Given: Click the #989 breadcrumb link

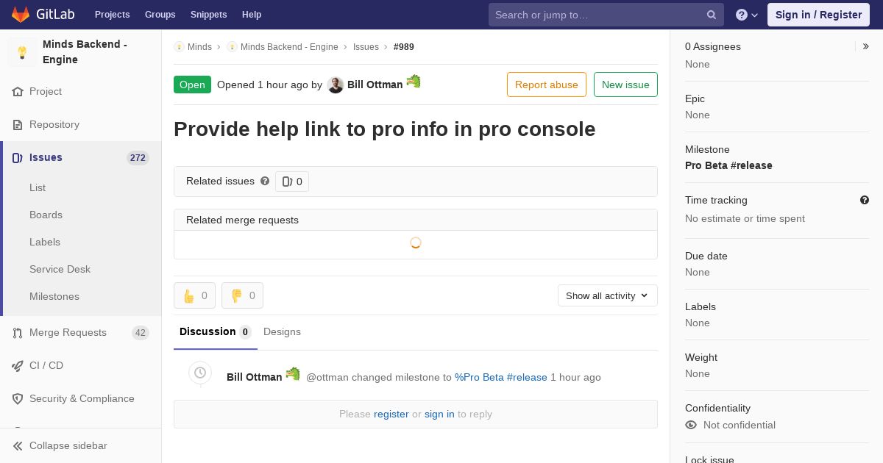Looking at the screenshot, I should (404, 47).
